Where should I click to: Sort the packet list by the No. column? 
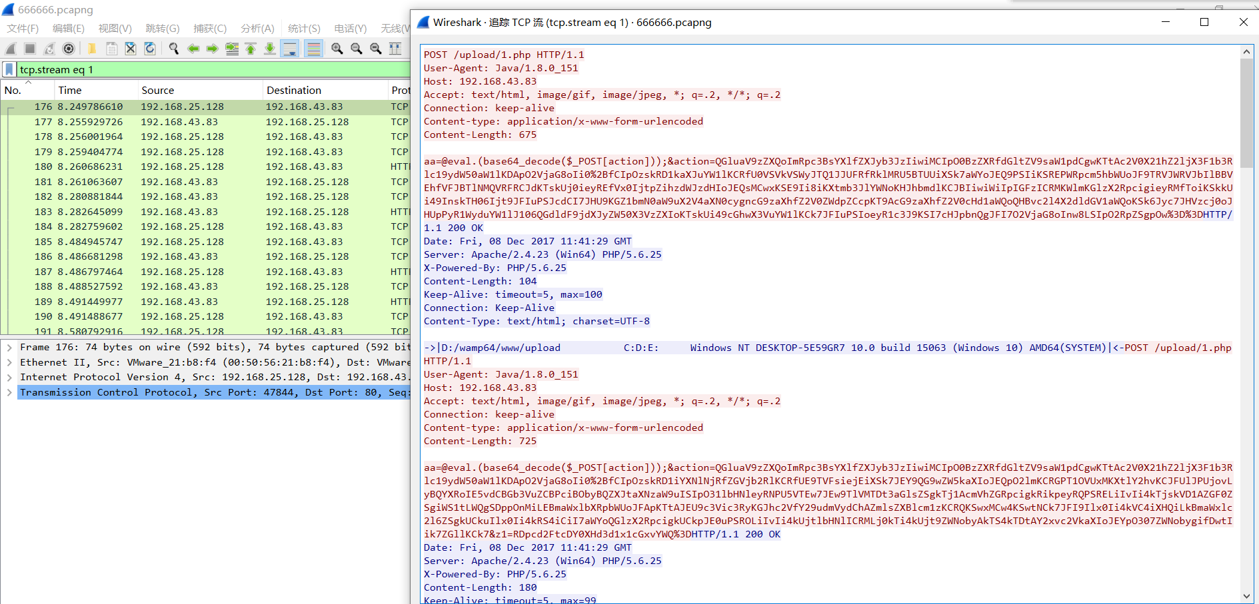point(27,90)
